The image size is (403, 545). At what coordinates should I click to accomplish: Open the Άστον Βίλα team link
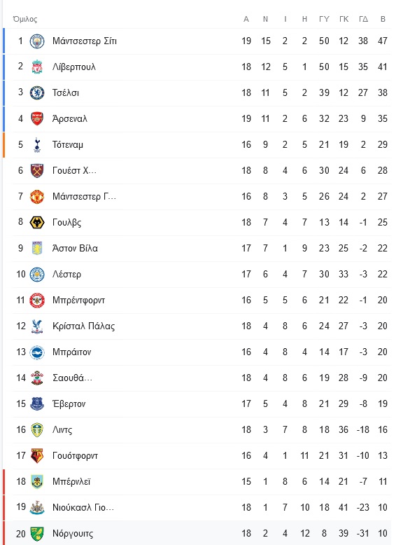tap(75, 249)
